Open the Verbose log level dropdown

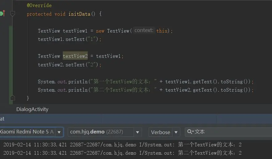(164, 132)
